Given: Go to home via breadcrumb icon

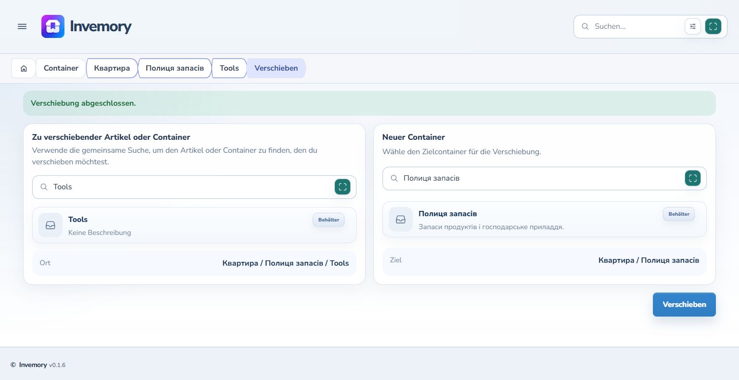Looking at the screenshot, I should click(x=24, y=68).
